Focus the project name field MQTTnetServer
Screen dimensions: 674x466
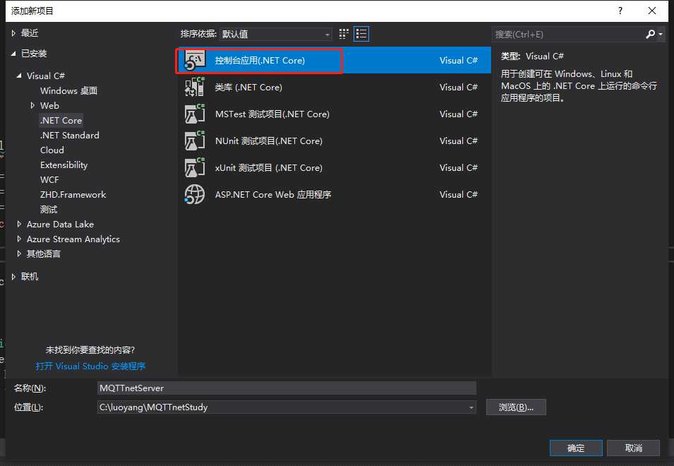tap(287, 388)
